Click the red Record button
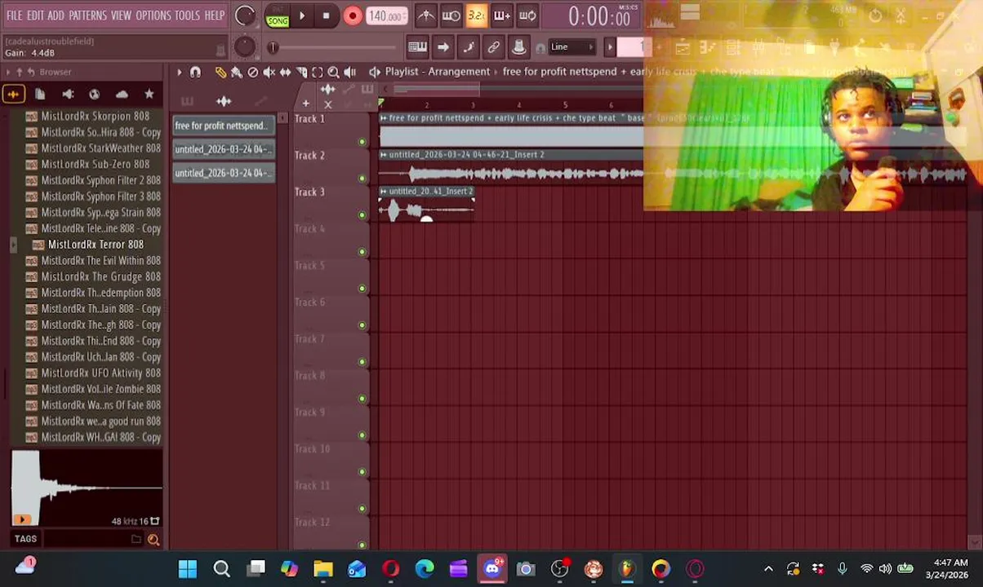This screenshot has height=587, width=983. click(x=352, y=15)
